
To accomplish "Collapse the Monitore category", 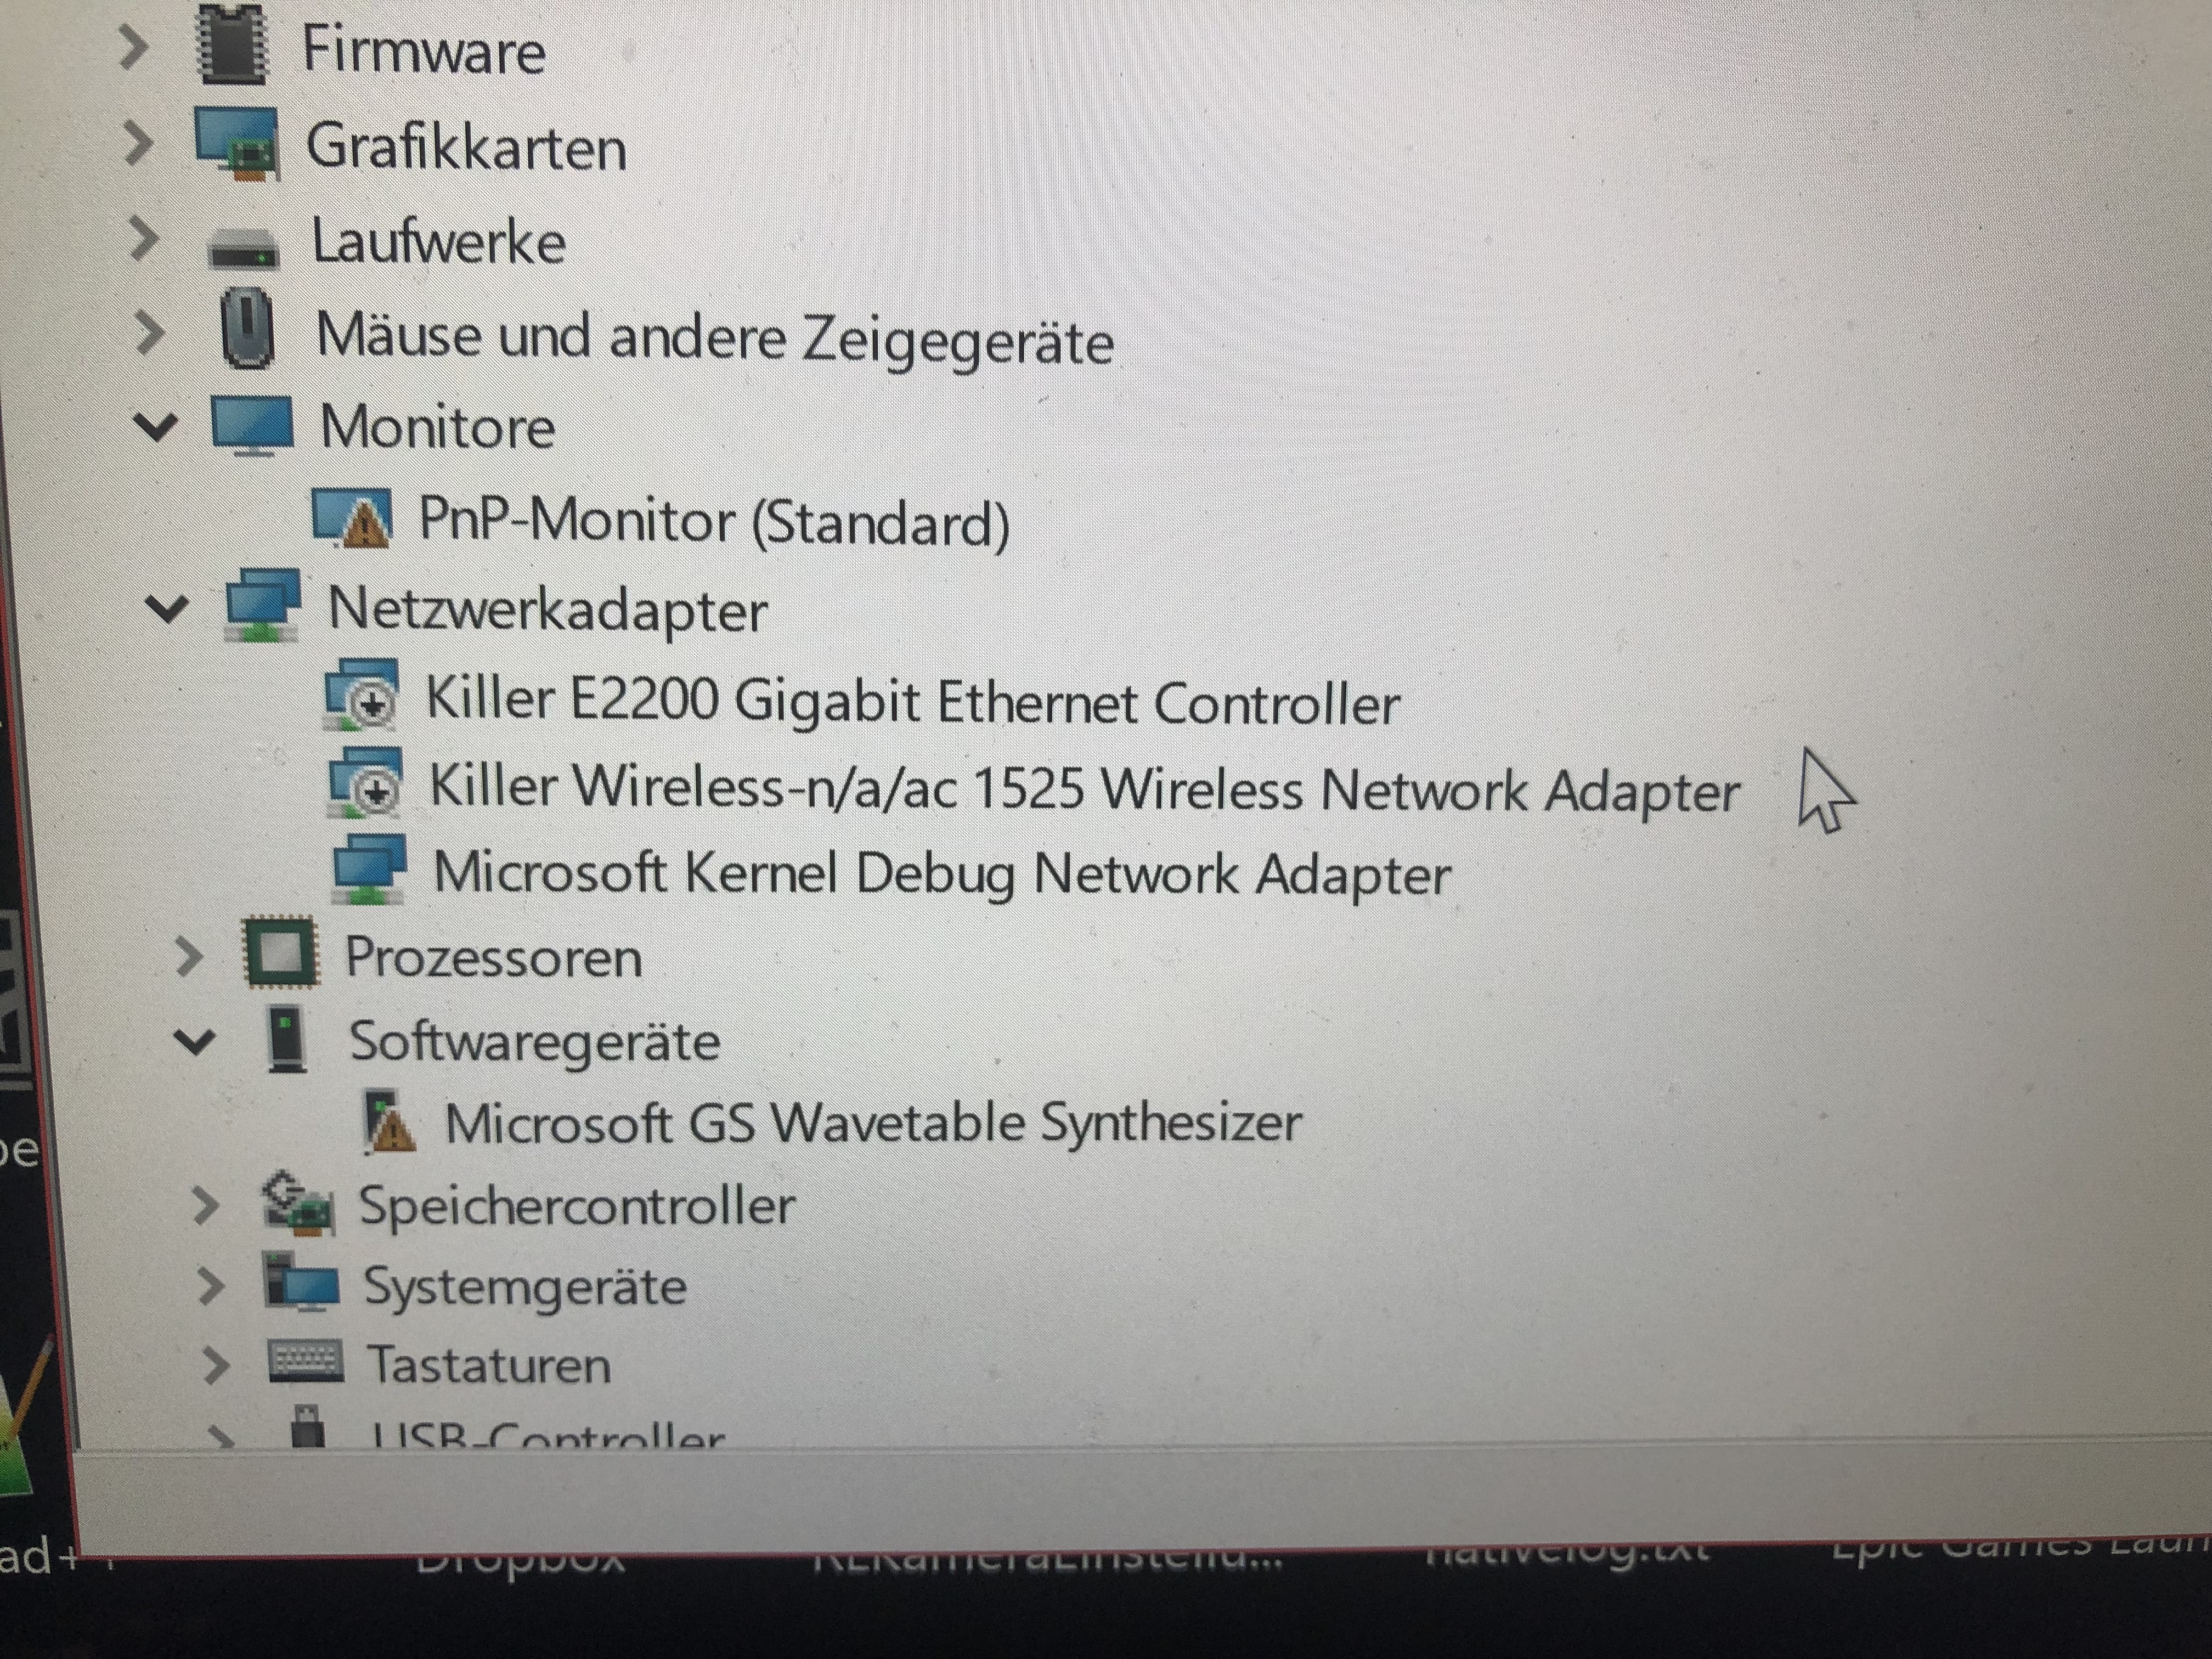I will (x=156, y=426).
